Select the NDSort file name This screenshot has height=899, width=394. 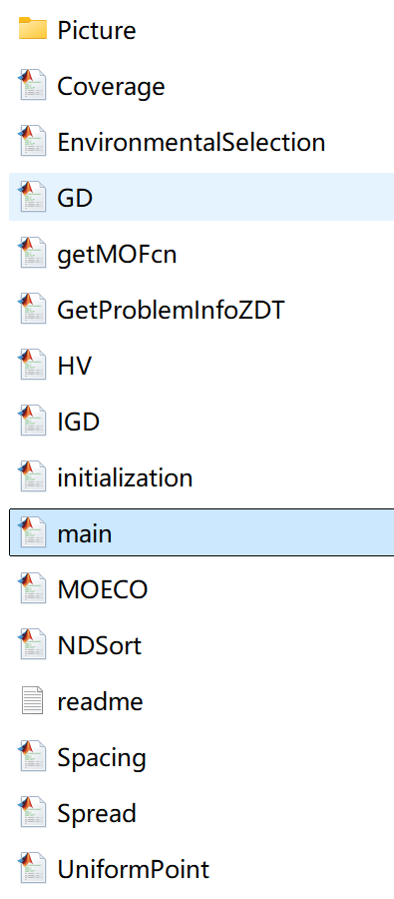pos(100,645)
